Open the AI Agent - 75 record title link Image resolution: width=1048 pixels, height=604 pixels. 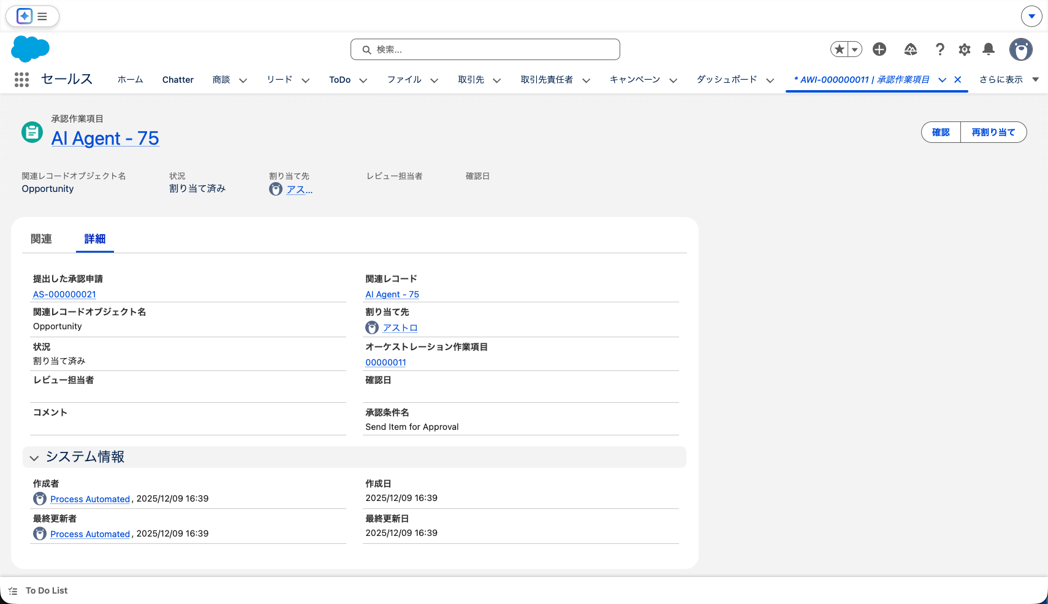[x=105, y=139]
